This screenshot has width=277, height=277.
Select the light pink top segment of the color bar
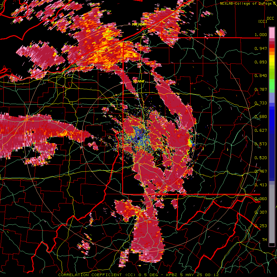pos(272,33)
